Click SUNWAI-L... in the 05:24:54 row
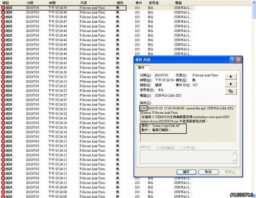 click(183, 8)
